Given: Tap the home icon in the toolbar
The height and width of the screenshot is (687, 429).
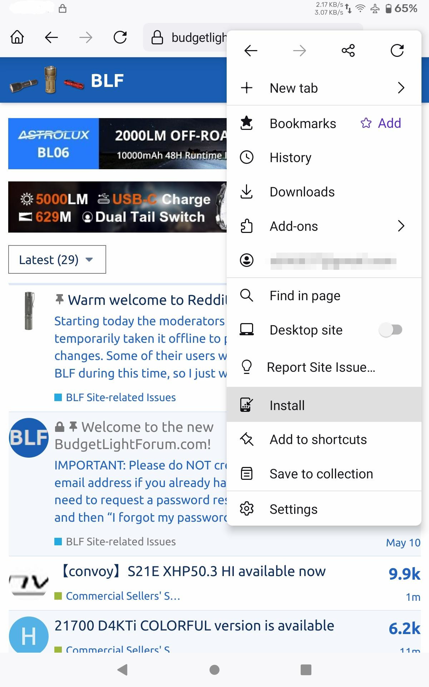Looking at the screenshot, I should pos(17,37).
